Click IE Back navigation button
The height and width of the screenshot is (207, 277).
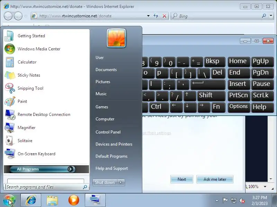[8, 16]
